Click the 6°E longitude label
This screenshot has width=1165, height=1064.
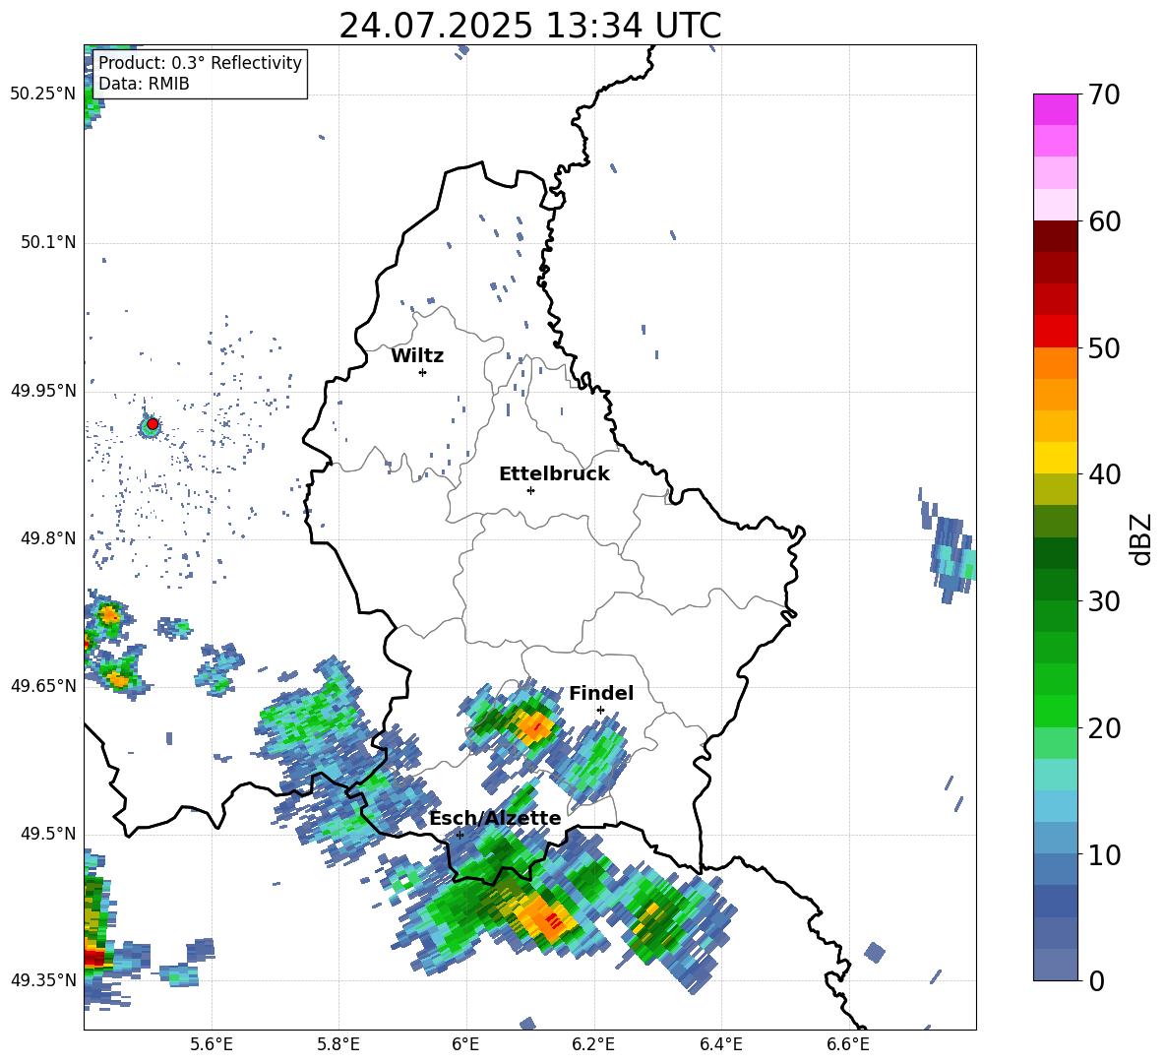coord(465,1044)
